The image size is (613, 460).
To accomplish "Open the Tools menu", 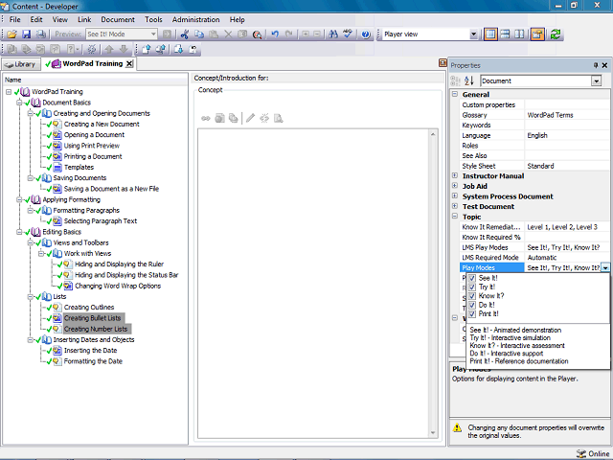I will pyautogui.click(x=153, y=19).
